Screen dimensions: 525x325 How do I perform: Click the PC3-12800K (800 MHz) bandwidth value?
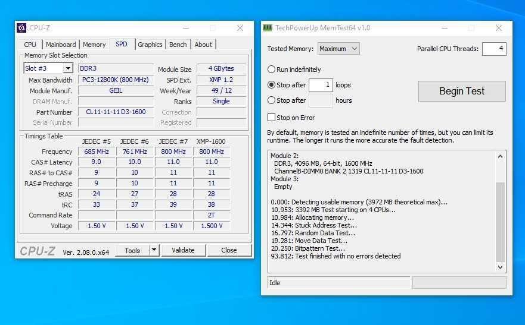pos(116,80)
